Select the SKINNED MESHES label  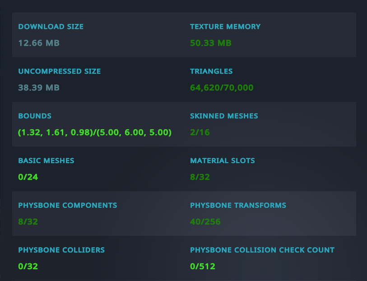[x=224, y=116]
